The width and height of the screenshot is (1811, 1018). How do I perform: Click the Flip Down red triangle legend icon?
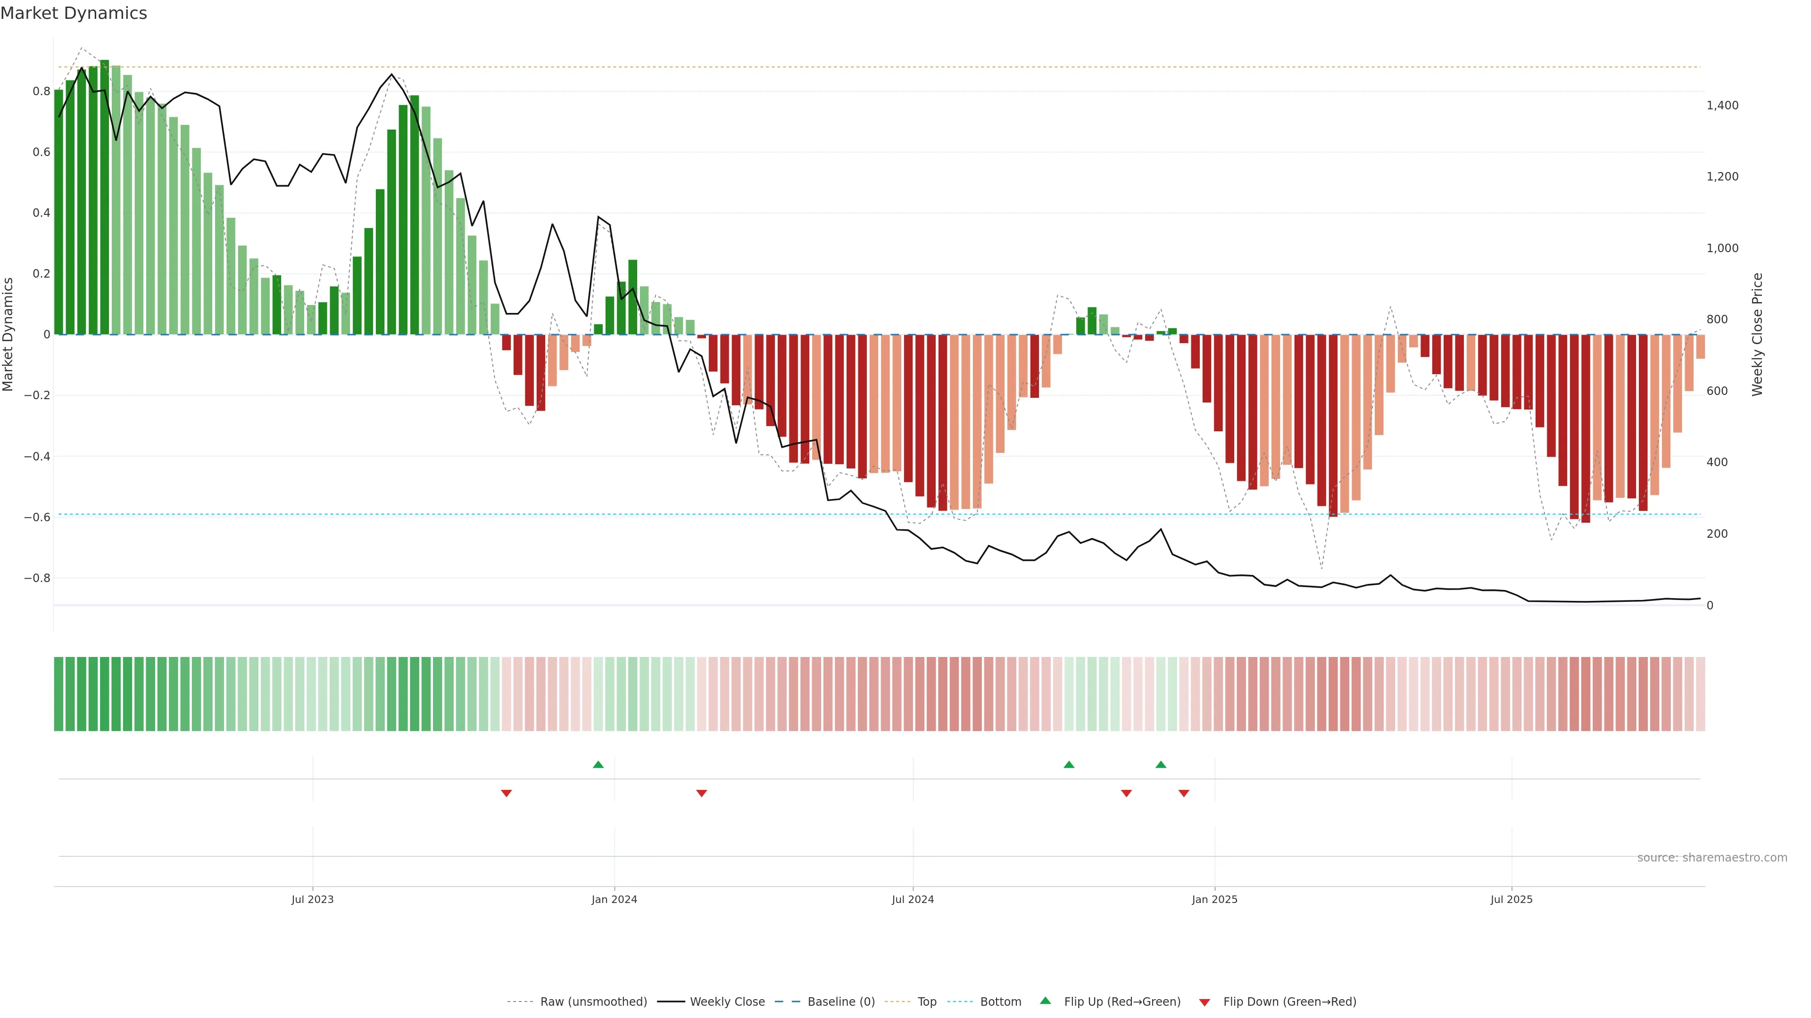[x=1205, y=1002]
